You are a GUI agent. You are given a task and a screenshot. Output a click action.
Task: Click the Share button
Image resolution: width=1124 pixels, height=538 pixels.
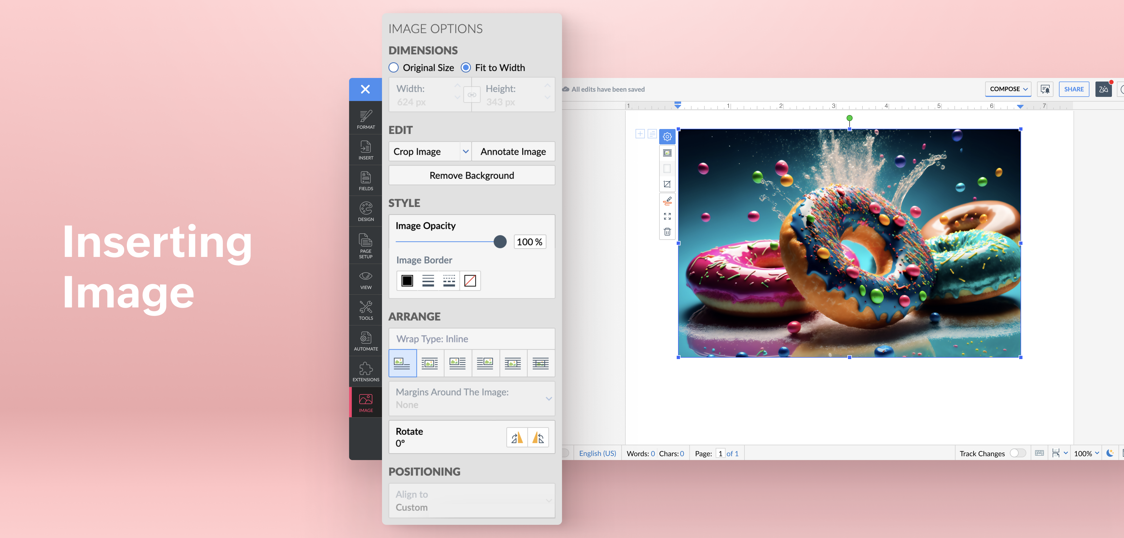(x=1074, y=89)
